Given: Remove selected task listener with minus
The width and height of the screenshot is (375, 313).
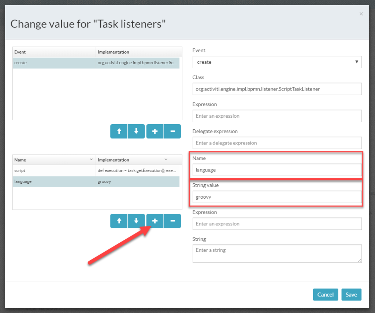Looking at the screenshot, I should (x=172, y=131).
